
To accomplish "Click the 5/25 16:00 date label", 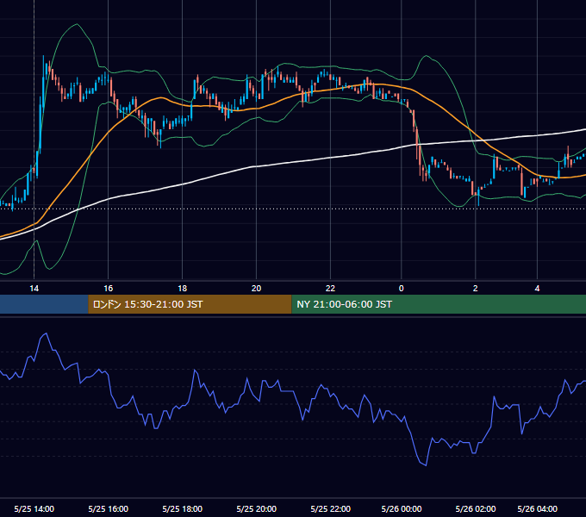I will click(108, 508).
